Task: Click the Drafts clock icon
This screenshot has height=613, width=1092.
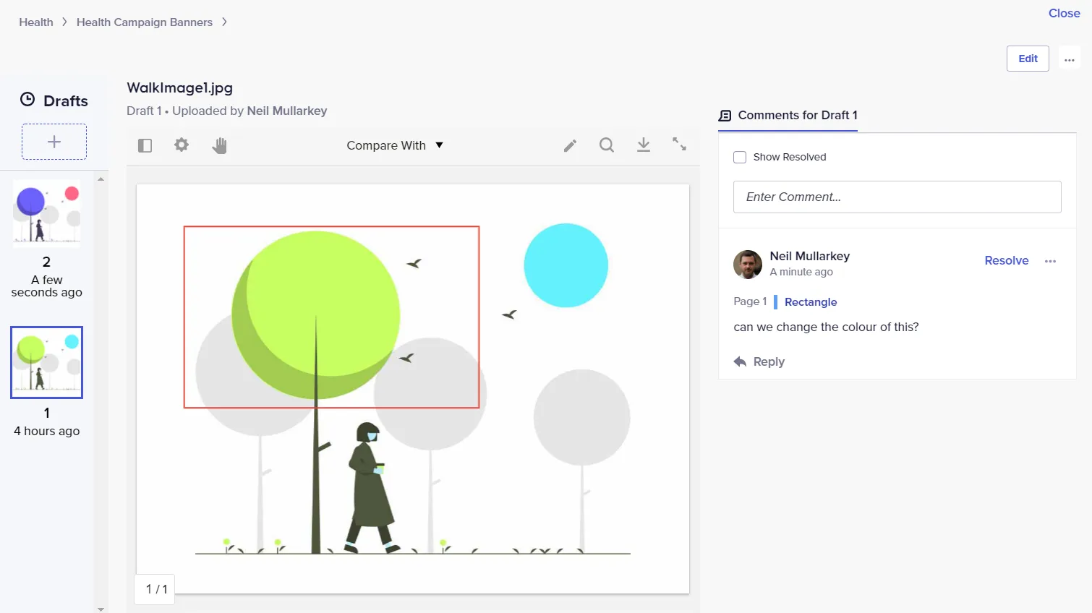Action: pos(27,100)
